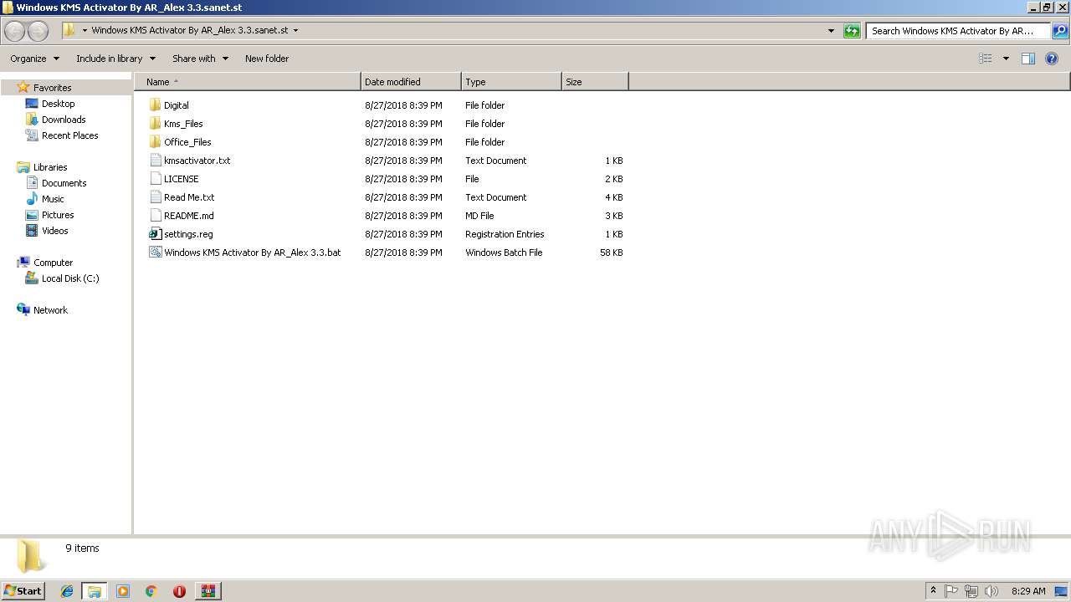Open the Help question mark icon

1052,59
